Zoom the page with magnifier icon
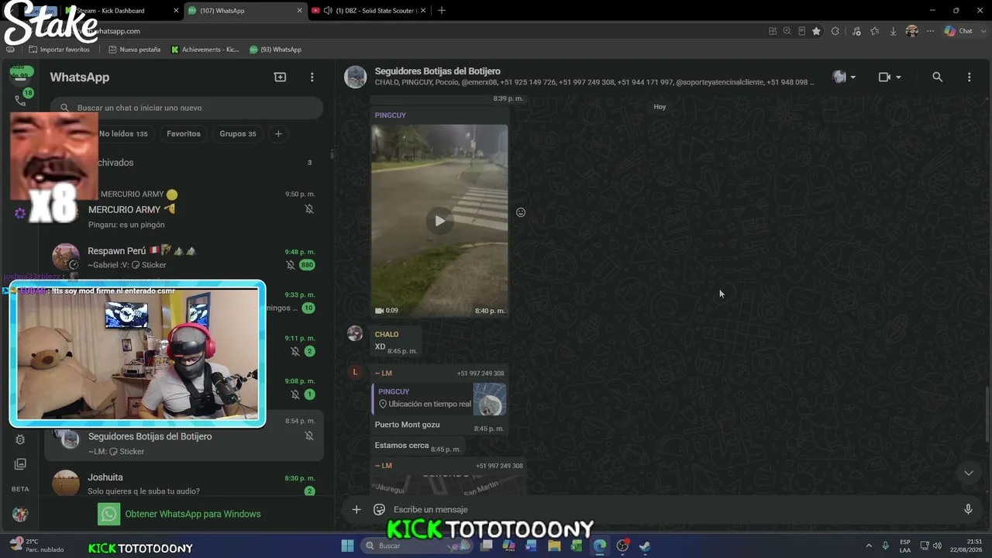This screenshot has height=558, width=992. [x=787, y=31]
